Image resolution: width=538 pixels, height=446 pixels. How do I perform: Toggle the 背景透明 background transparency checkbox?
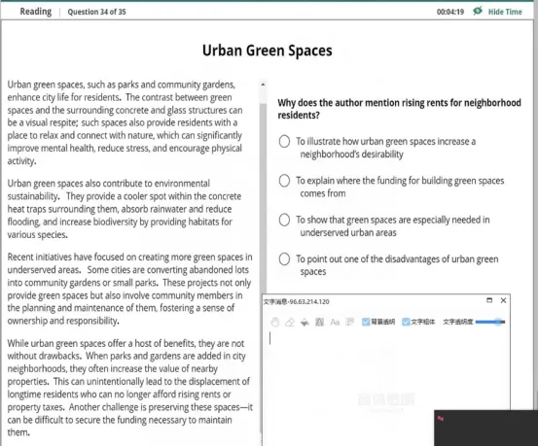coord(366,322)
